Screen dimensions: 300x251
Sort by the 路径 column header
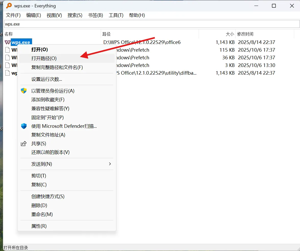[150, 34]
